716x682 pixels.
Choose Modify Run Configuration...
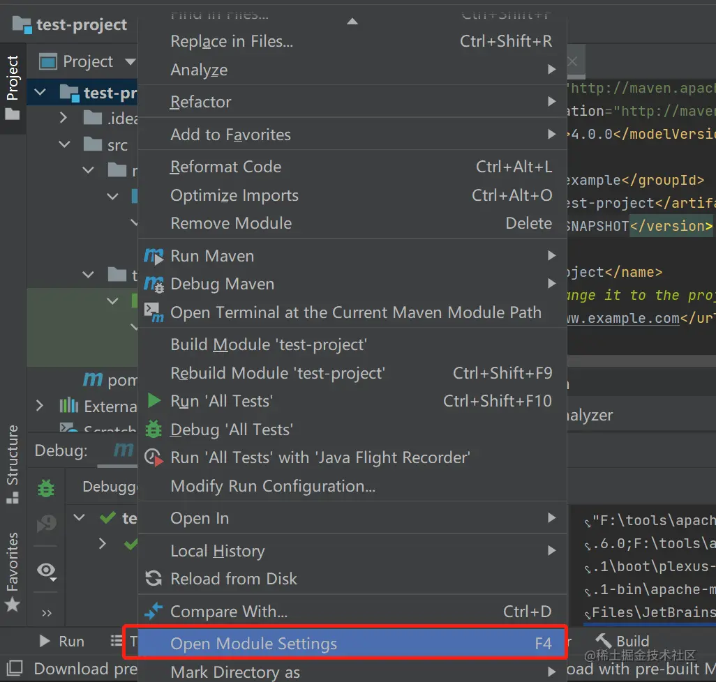pos(352,486)
